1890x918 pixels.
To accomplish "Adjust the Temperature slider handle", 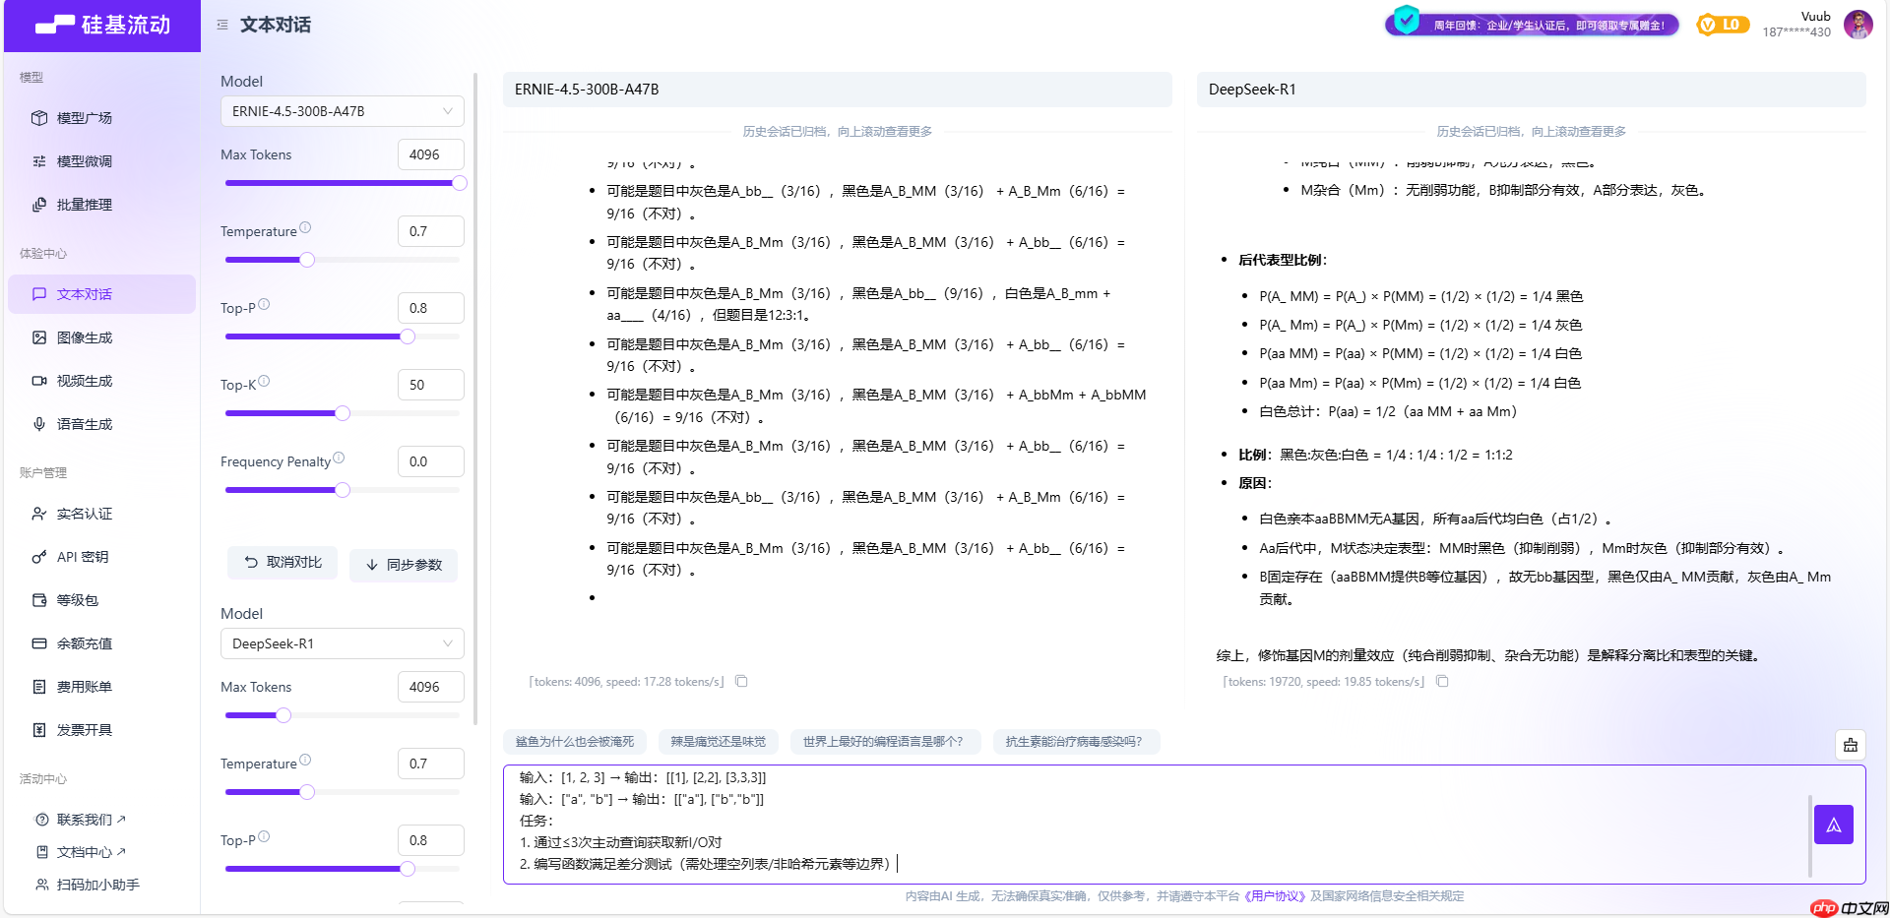I will tap(306, 260).
